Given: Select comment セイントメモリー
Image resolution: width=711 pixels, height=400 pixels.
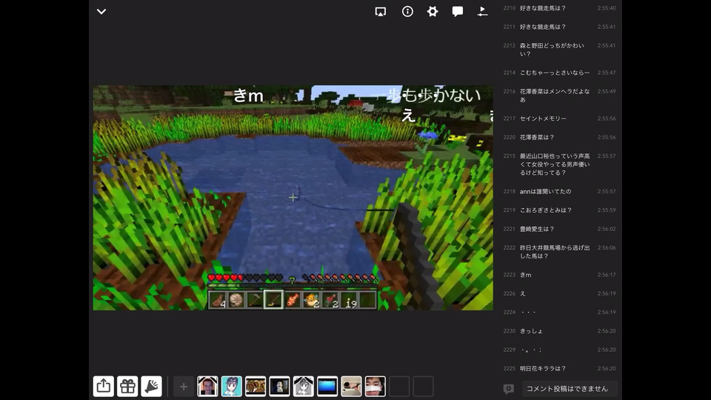Looking at the screenshot, I should click(560, 119).
